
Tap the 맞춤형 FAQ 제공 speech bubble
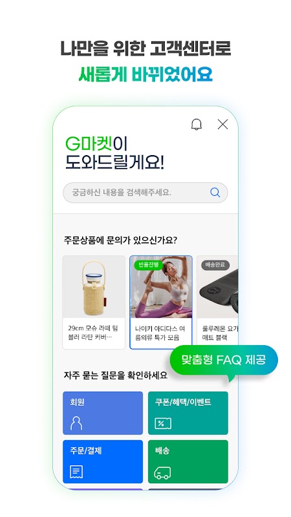click(x=223, y=360)
